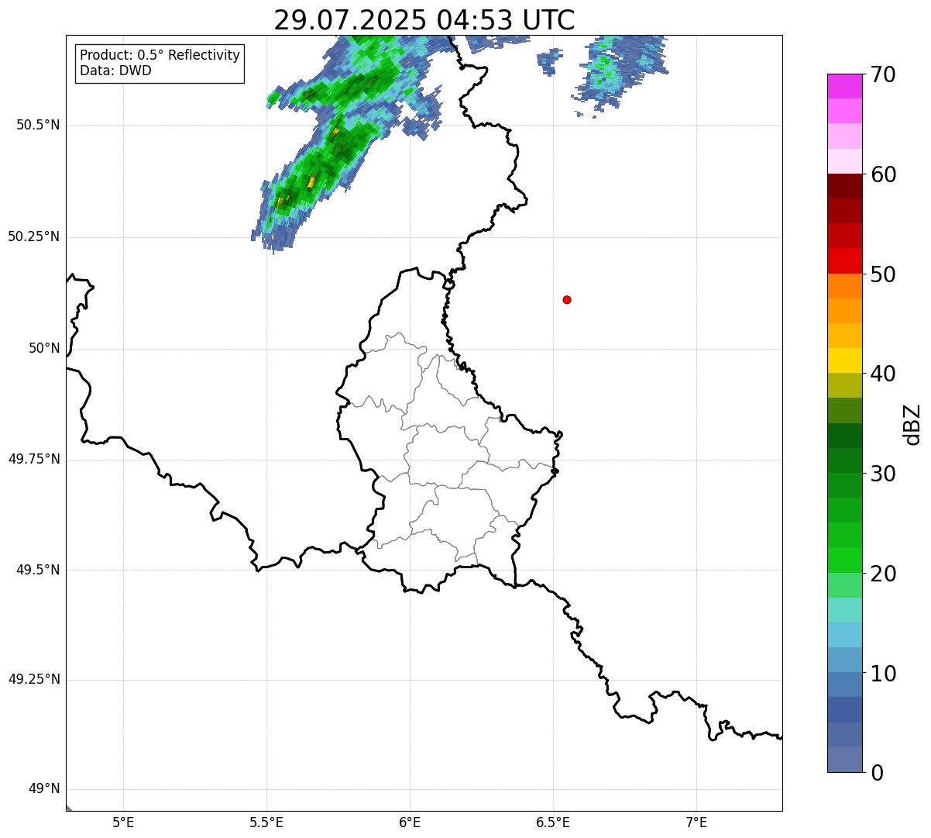Click the 6.5°E longitude label

point(553,822)
